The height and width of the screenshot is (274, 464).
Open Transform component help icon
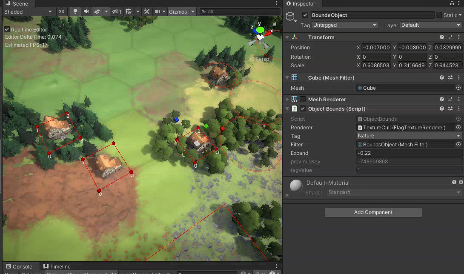442,37
